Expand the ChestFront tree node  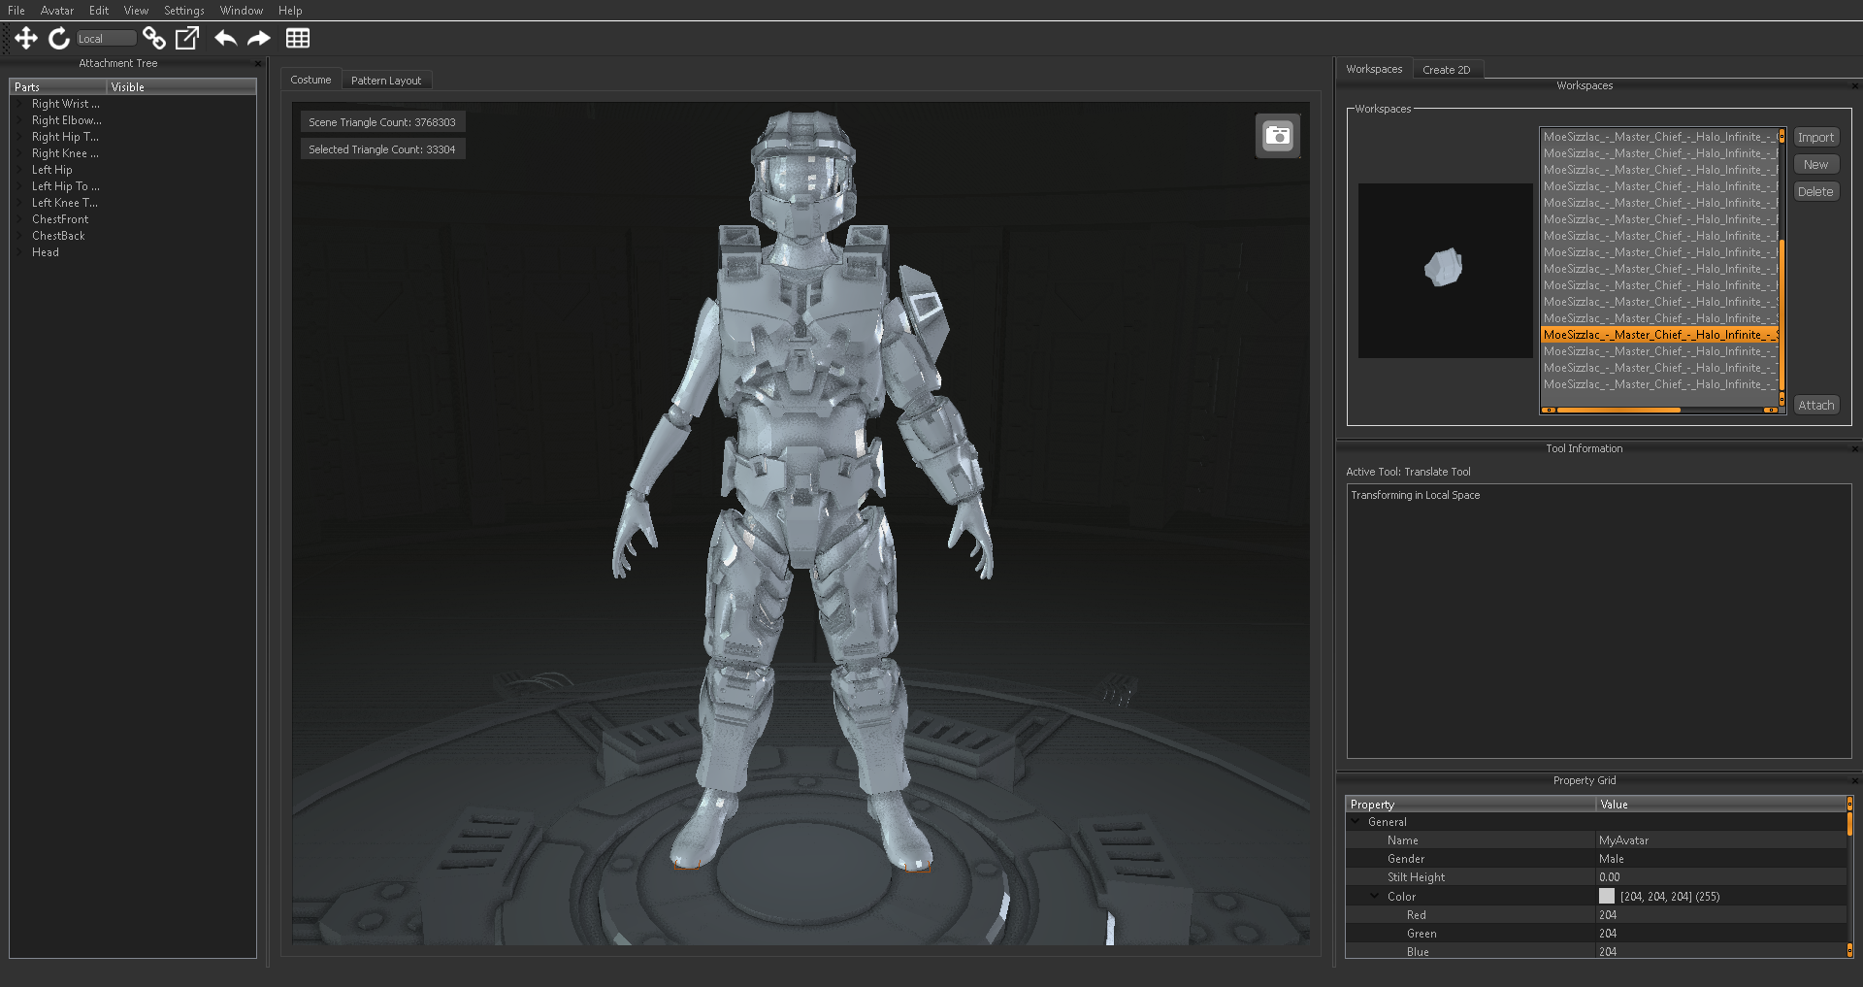point(20,219)
